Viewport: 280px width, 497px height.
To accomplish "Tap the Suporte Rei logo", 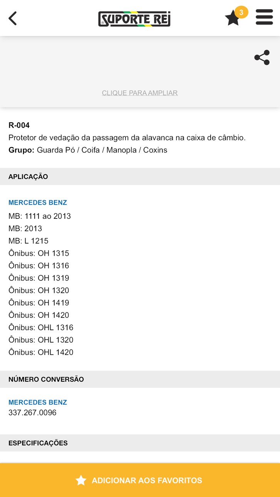I will [x=134, y=18].
